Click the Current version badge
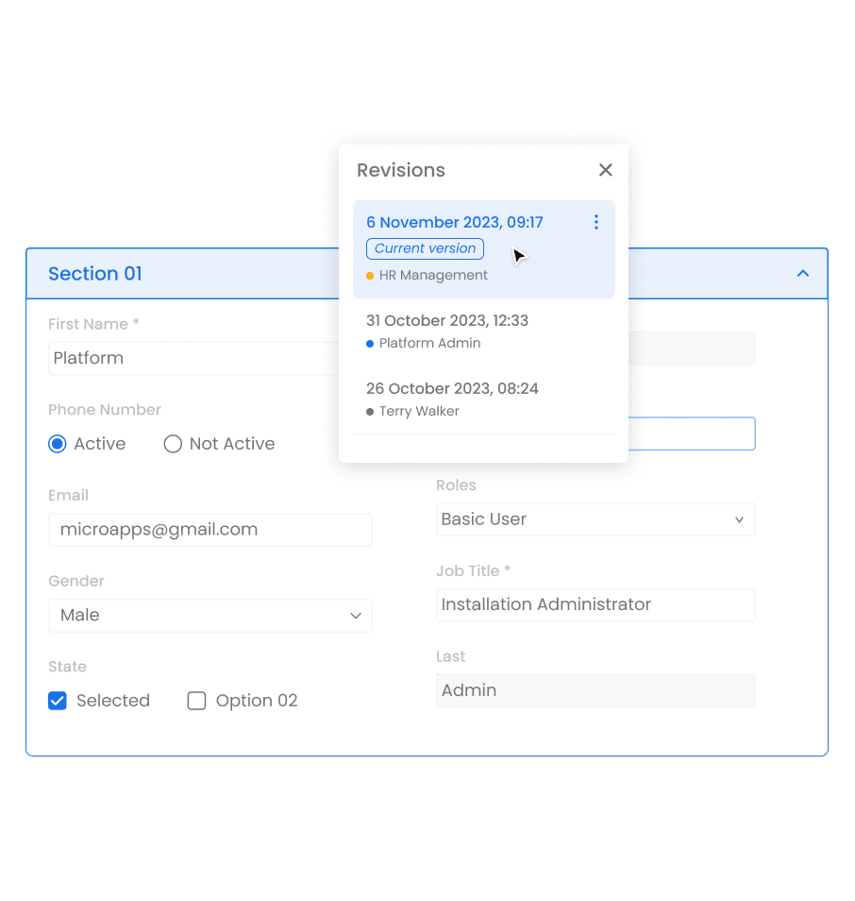 [425, 248]
